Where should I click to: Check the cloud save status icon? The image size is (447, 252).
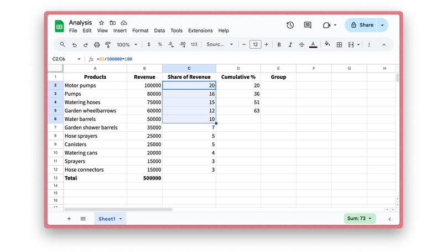point(124,23)
